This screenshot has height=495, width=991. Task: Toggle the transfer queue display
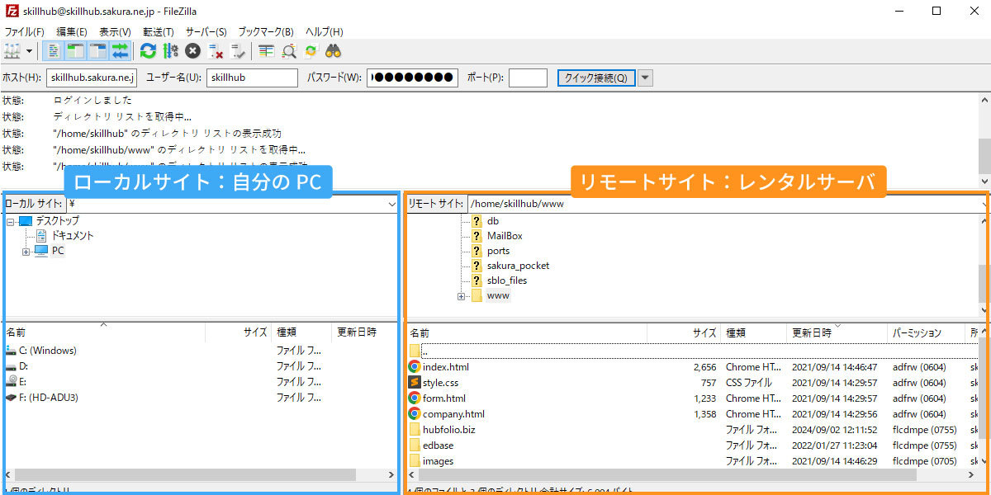click(121, 51)
